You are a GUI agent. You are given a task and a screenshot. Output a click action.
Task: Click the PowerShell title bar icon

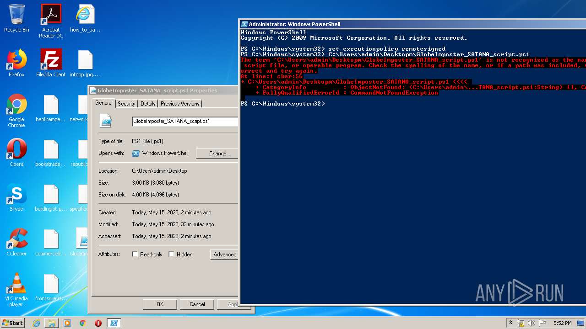click(244, 24)
